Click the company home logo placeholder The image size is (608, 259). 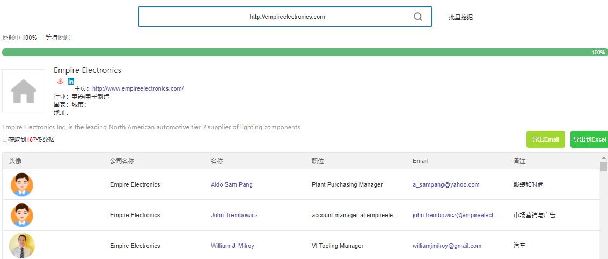(x=24, y=91)
